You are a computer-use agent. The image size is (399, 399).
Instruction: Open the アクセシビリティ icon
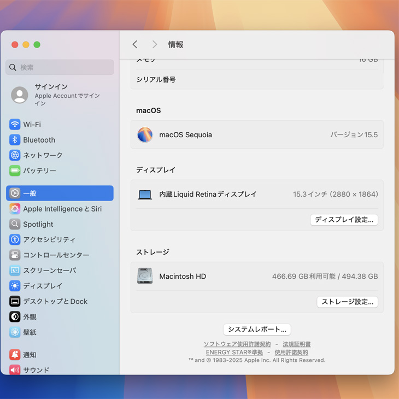coord(15,239)
